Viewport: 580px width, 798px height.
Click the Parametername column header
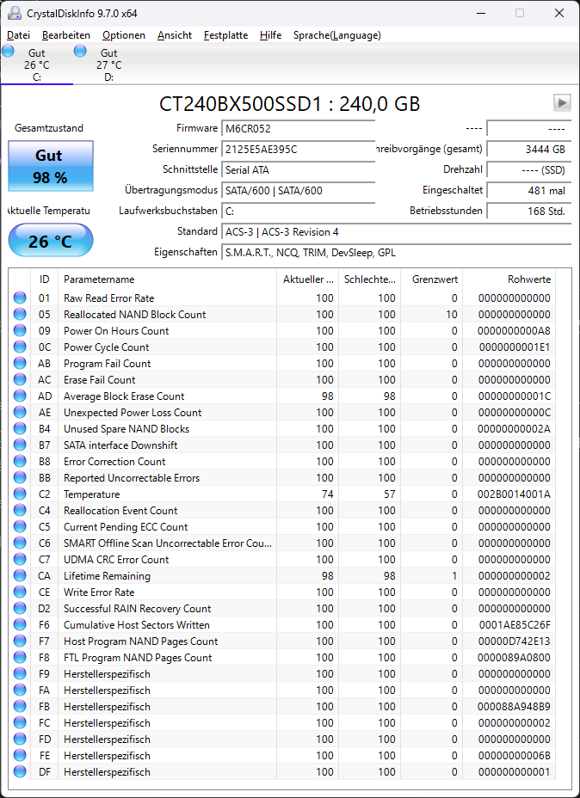[168, 279]
